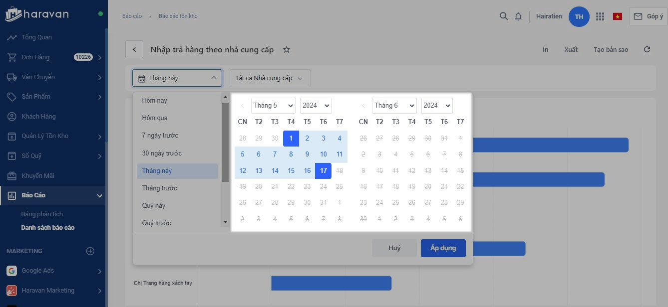Pick May 10 in the calendar

tap(324, 154)
